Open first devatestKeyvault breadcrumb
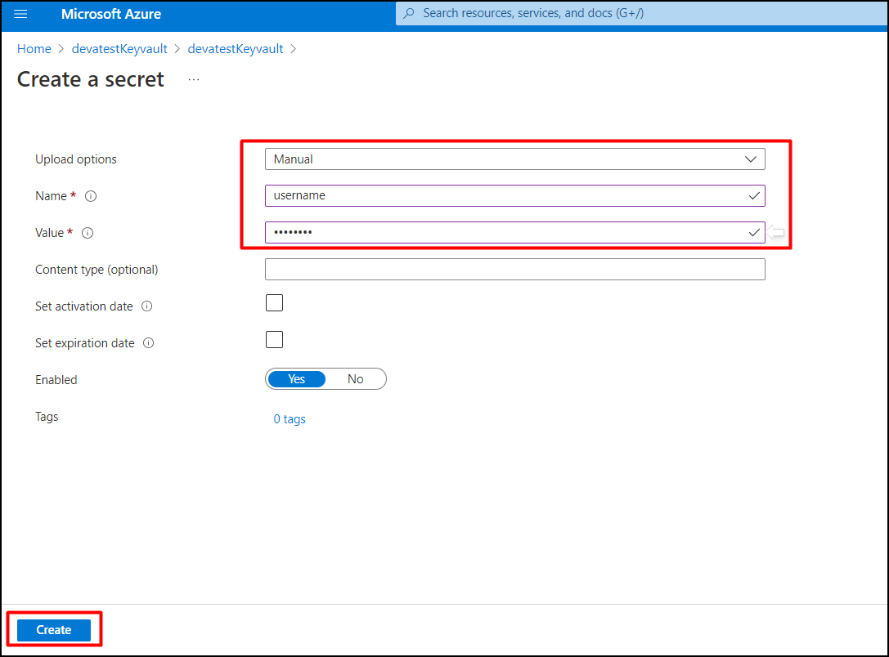The width and height of the screenshot is (889, 657). click(119, 49)
